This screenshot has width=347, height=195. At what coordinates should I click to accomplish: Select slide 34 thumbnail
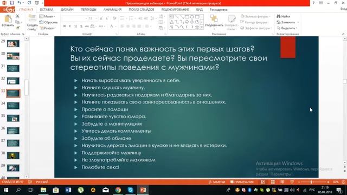click(13, 106)
